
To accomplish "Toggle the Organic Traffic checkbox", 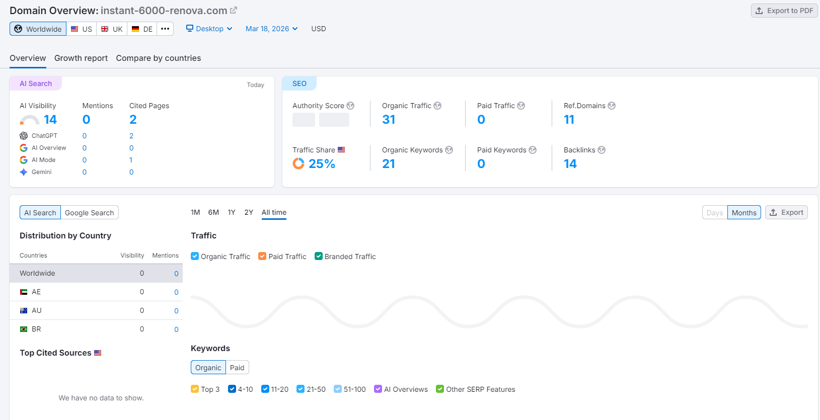I will (195, 256).
